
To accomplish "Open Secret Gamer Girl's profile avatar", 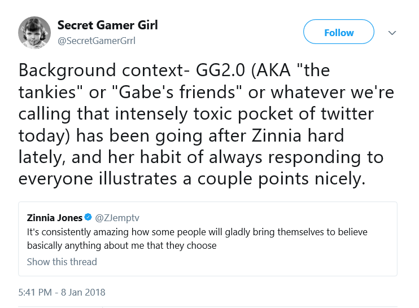I will pyautogui.click(x=34, y=33).
